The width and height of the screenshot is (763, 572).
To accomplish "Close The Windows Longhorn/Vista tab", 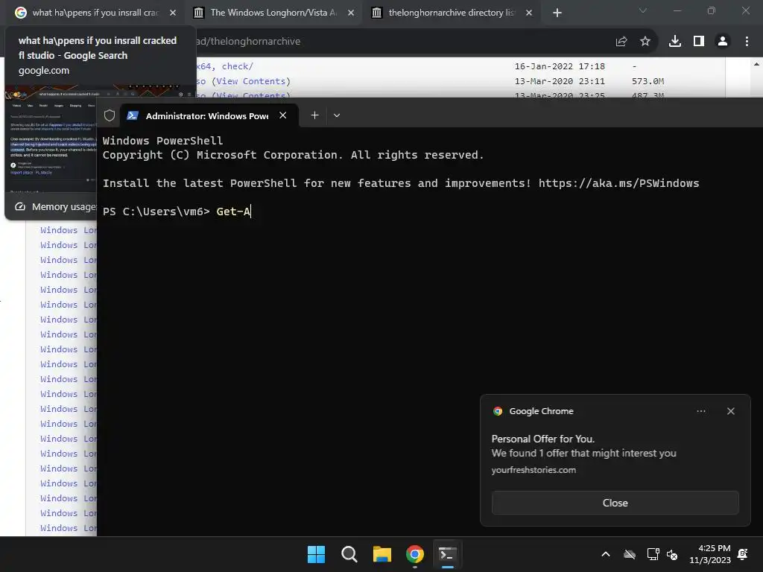I will pos(351,13).
